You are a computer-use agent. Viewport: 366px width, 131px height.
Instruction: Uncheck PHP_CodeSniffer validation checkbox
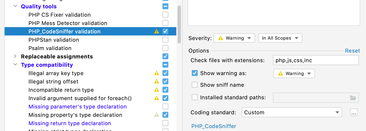click(165, 31)
